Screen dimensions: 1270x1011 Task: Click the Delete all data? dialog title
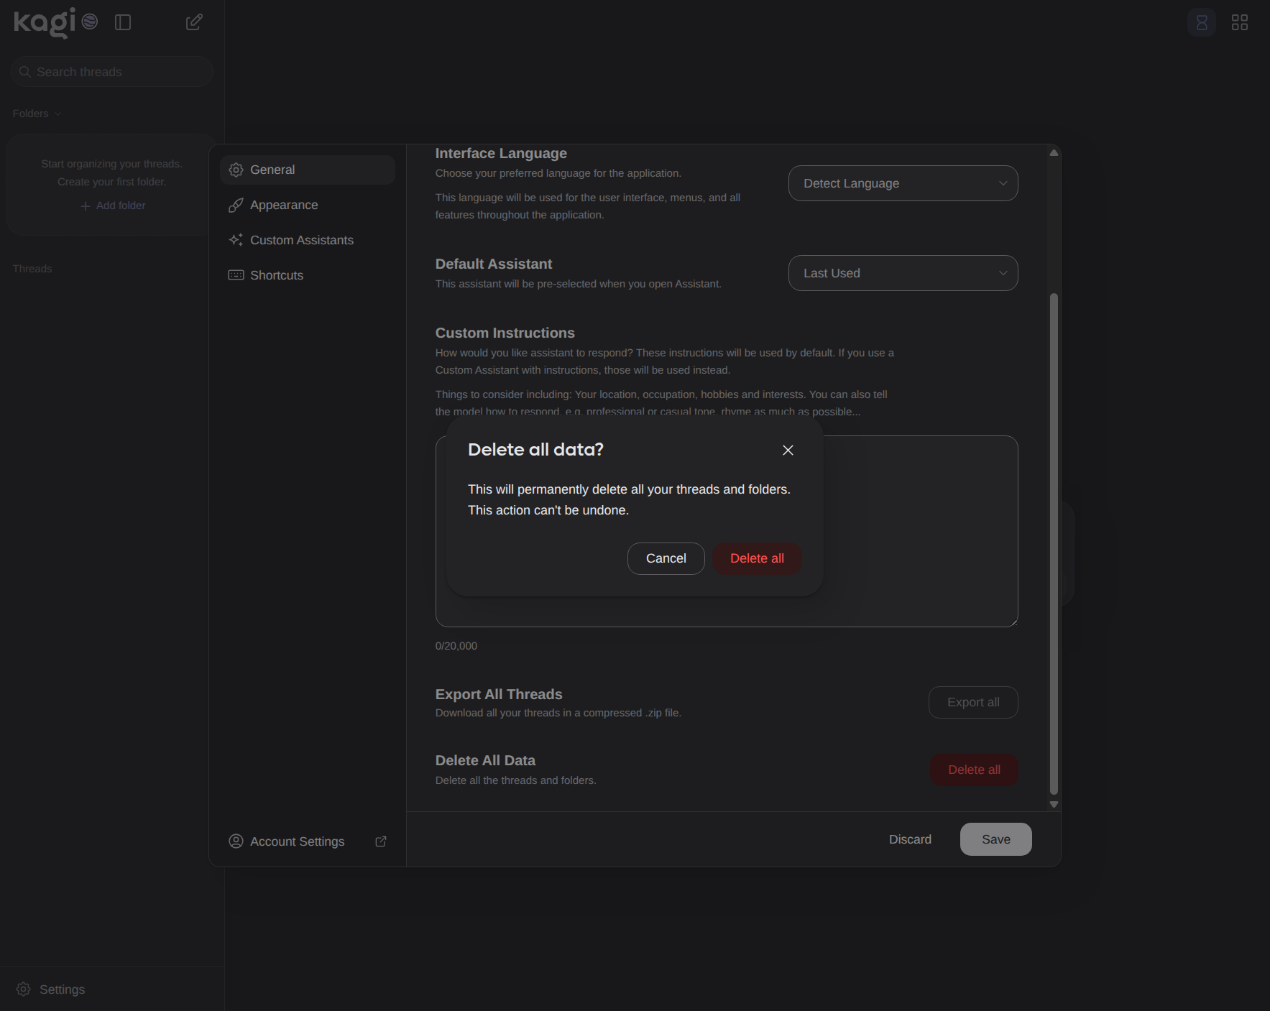pyautogui.click(x=535, y=450)
